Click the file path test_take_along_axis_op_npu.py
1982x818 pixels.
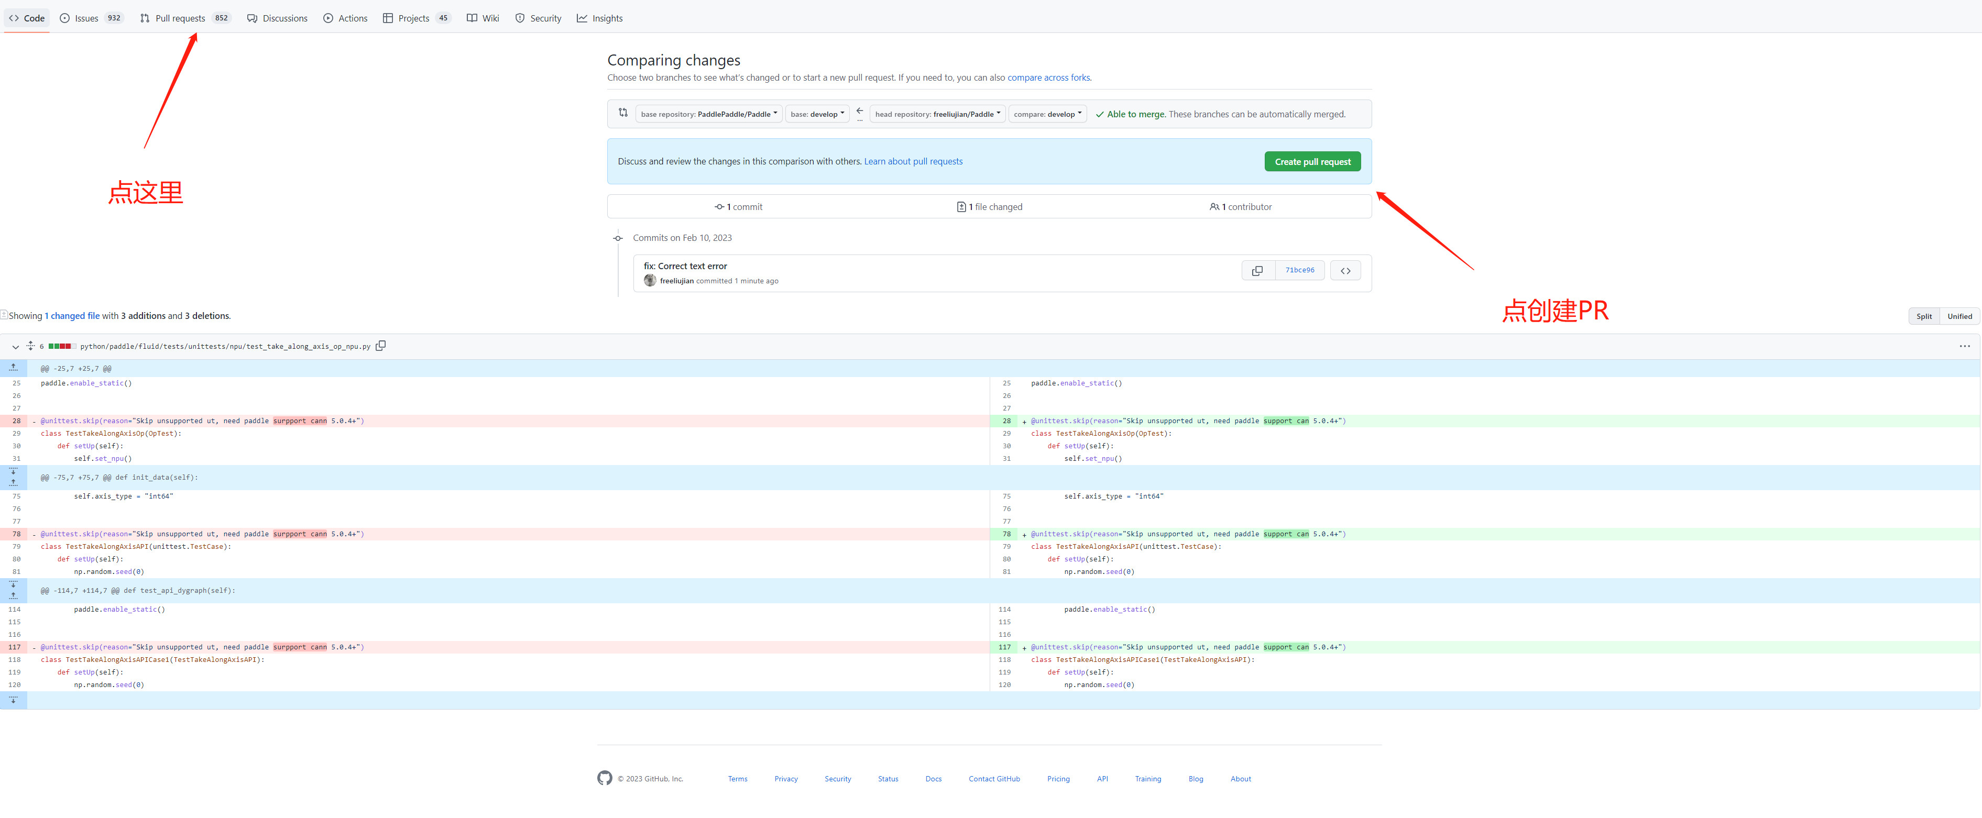(225, 347)
